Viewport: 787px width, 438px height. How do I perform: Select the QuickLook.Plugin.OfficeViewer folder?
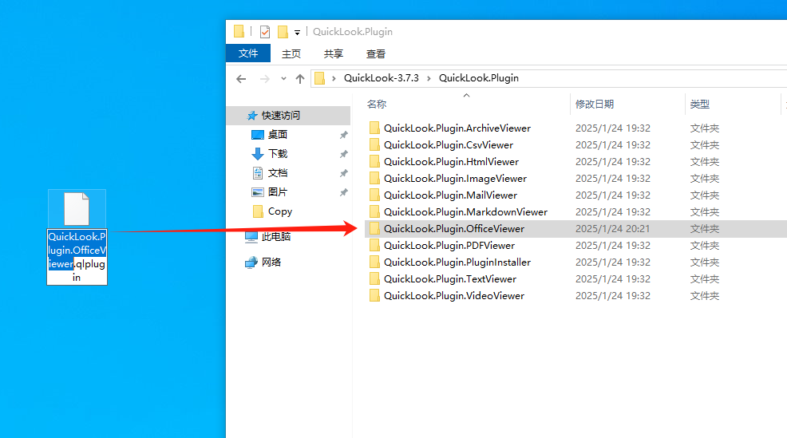(454, 229)
